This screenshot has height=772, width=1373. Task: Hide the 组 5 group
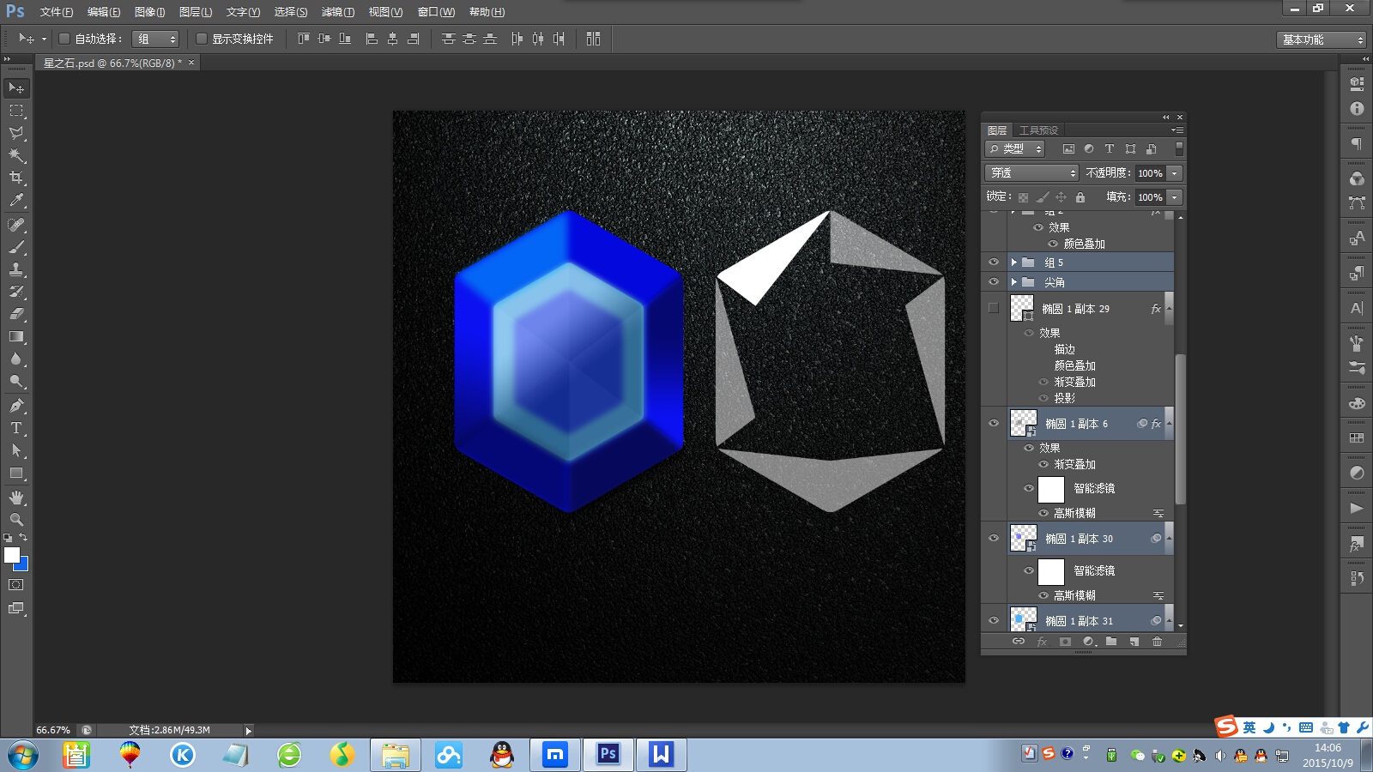[x=994, y=262]
